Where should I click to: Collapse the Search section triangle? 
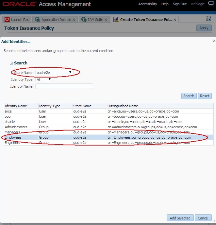11,63
